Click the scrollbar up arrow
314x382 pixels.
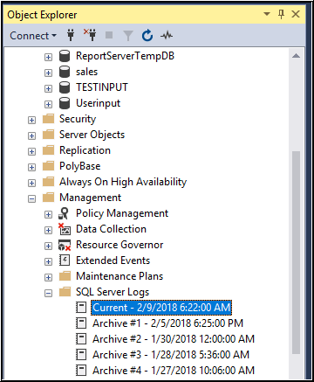pyautogui.click(x=296, y=56)
